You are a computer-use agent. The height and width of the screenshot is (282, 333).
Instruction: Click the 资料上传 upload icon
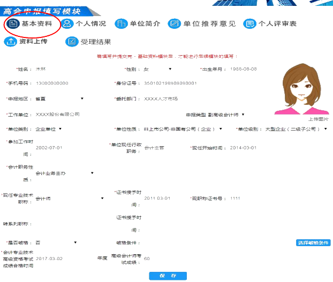[x=10, y=41]
